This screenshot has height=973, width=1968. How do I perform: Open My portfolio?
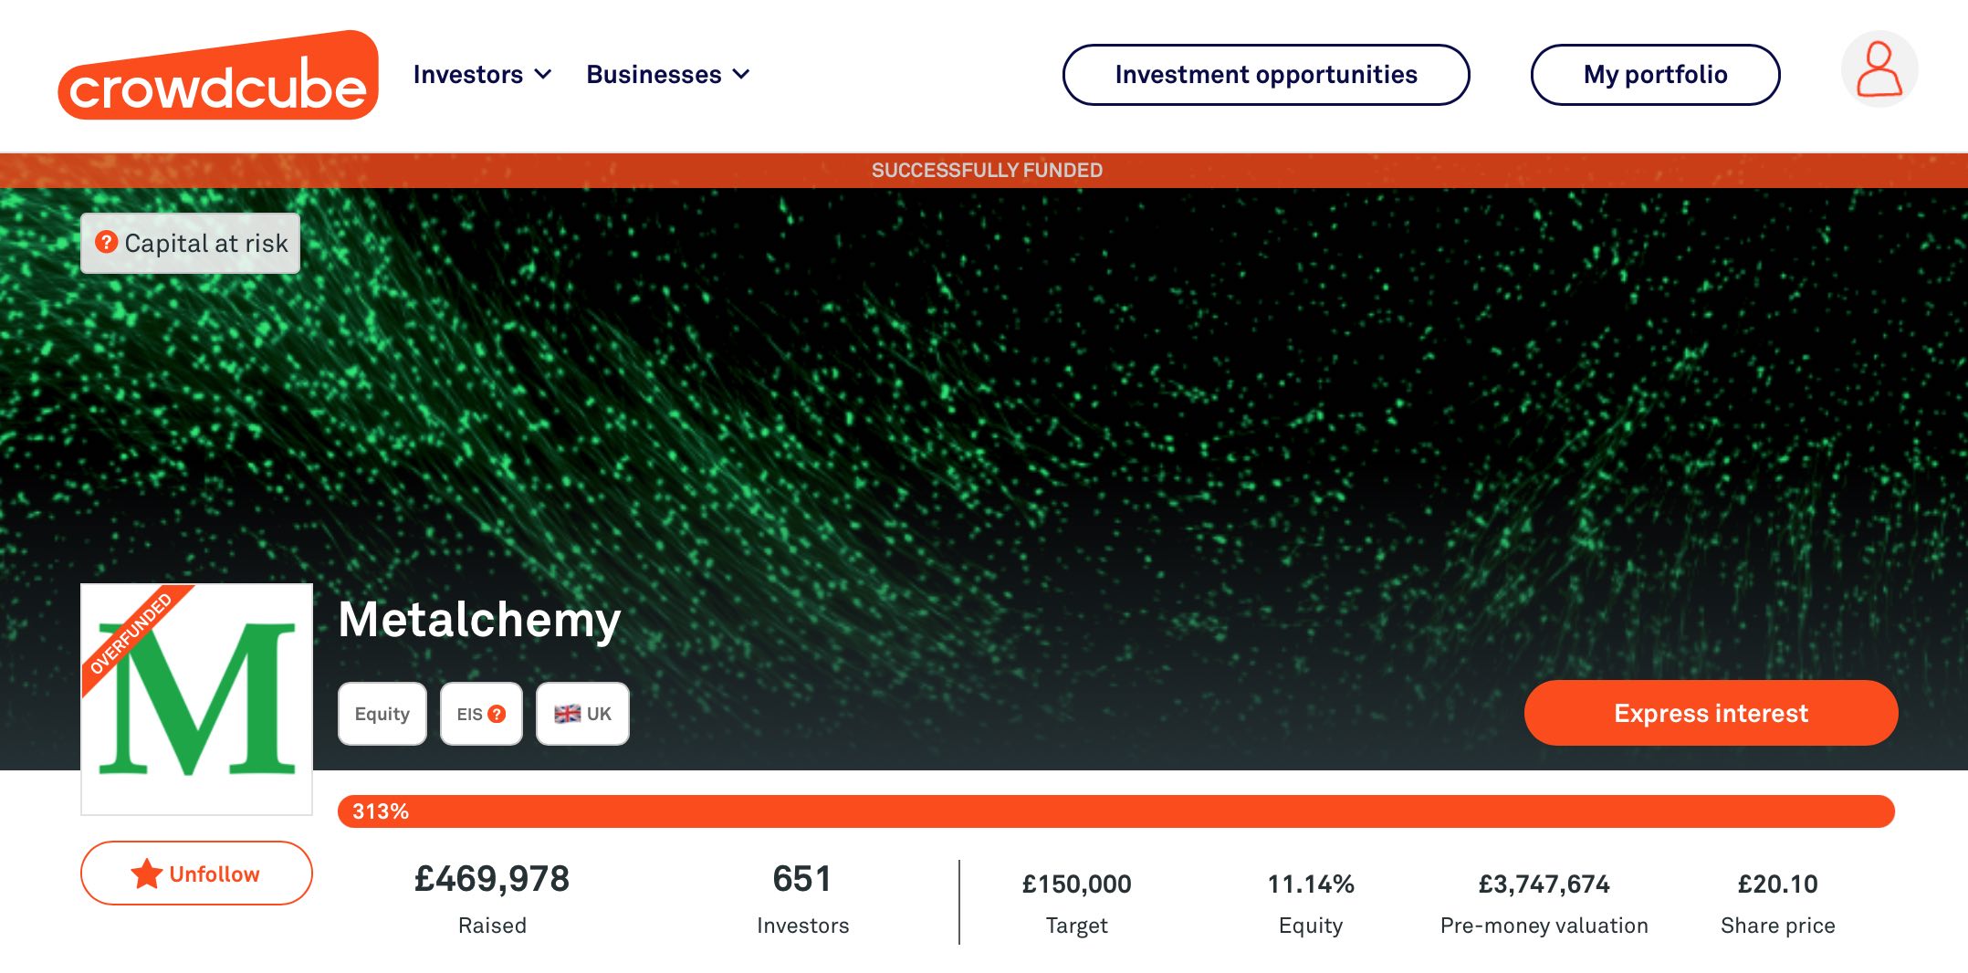[1655, 75]
